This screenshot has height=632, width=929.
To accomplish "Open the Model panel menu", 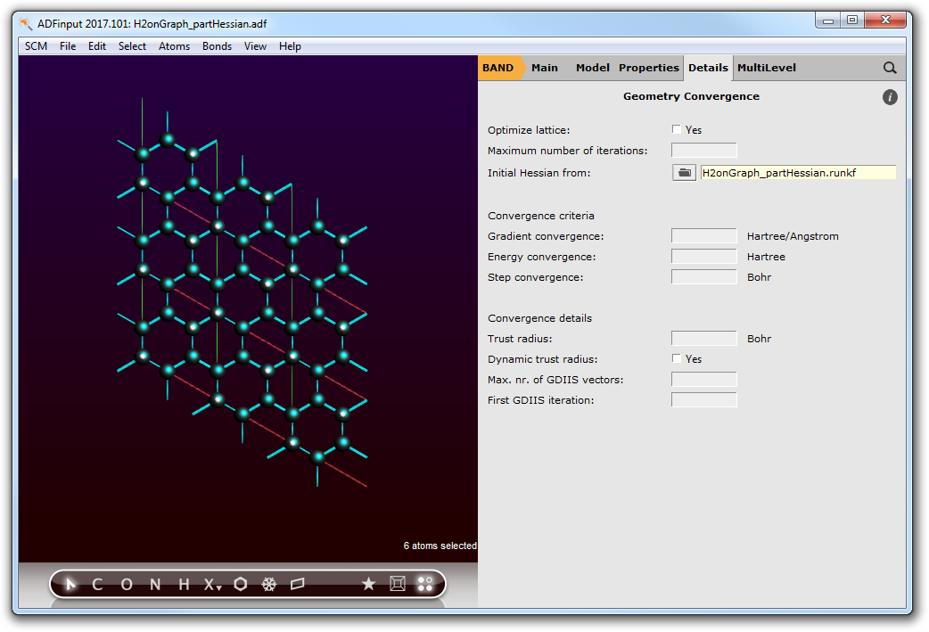I will point(593,68).
